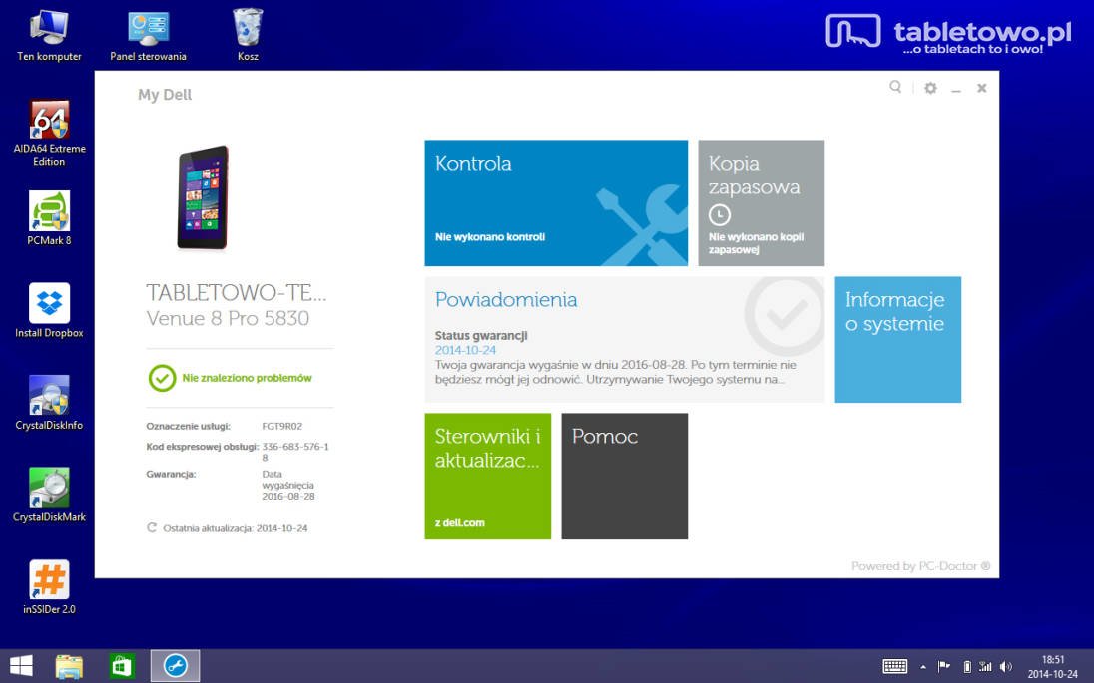Click the 'Venue 8 Pro 5830' model name

229,318
